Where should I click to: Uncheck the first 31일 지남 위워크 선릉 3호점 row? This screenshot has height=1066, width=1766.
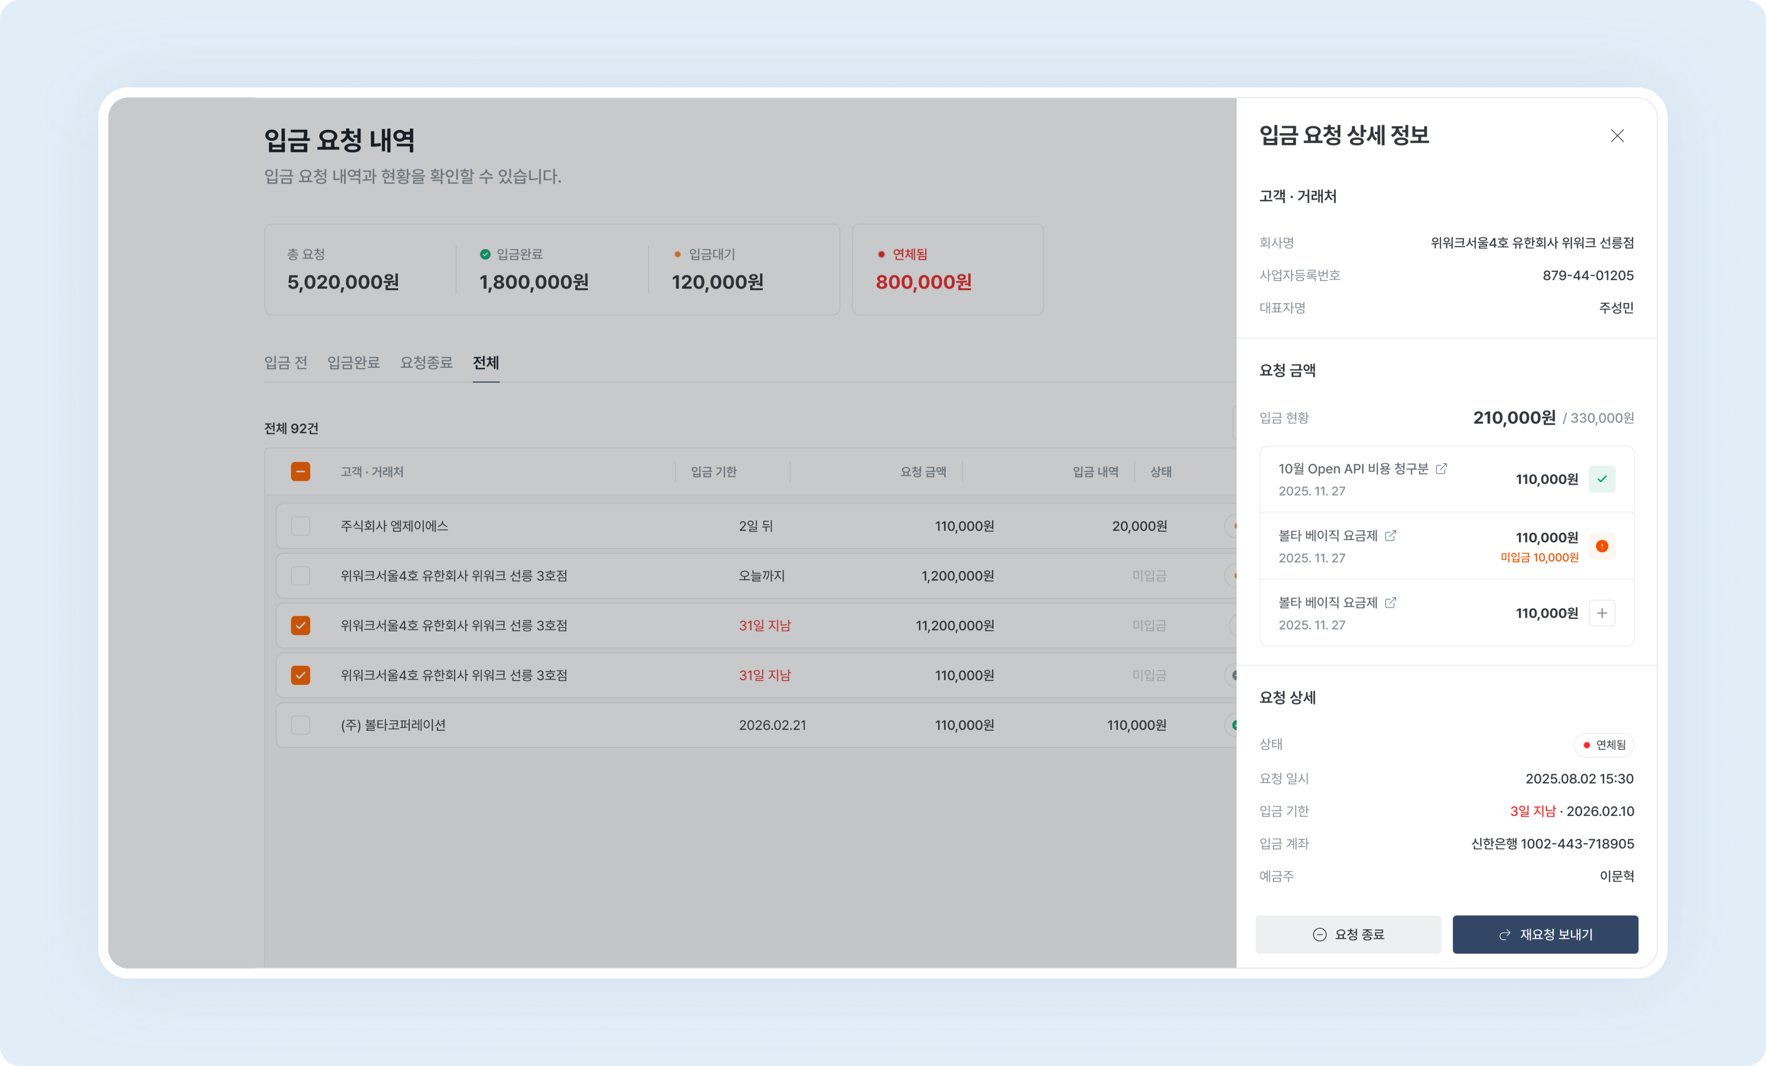300,625
